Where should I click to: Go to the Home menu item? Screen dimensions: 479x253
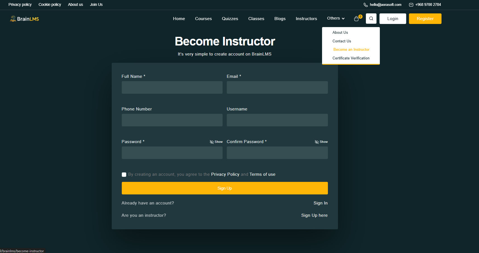tap(179, 19)
